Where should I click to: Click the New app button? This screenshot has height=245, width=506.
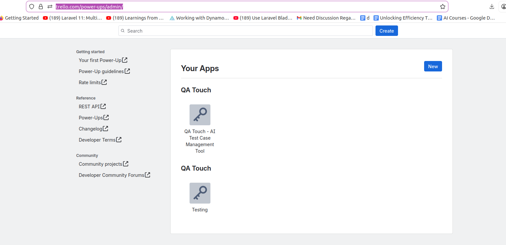pyautogui.click(x=433, y=66)
